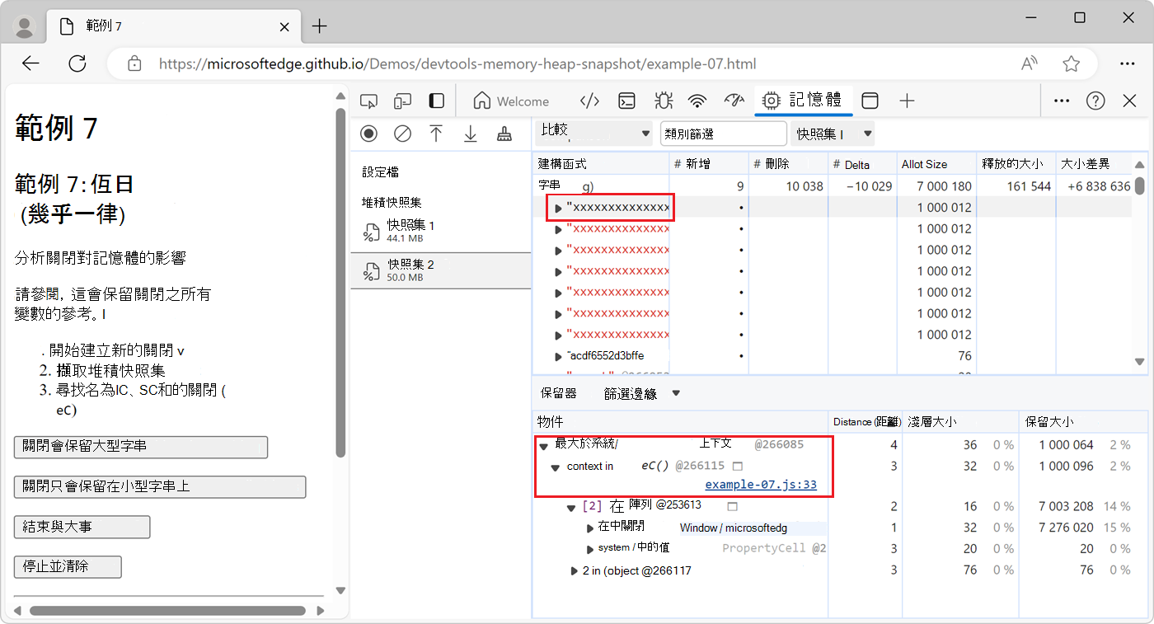The height and width of the screenshot is (624, 1154).
Task: Start recording a heap snapshot
Action: click(x=368, y=133)
